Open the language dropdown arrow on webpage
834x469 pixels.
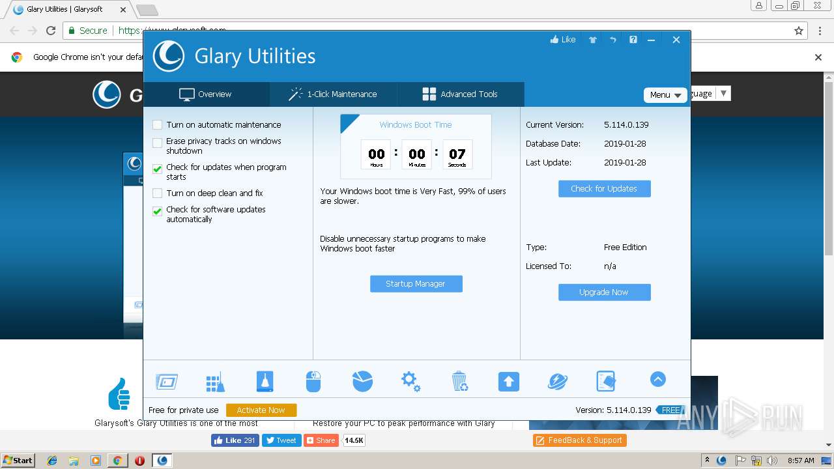[x=723, y=93]
